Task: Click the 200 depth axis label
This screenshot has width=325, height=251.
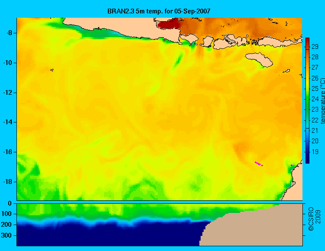Action: coord(6,225)
